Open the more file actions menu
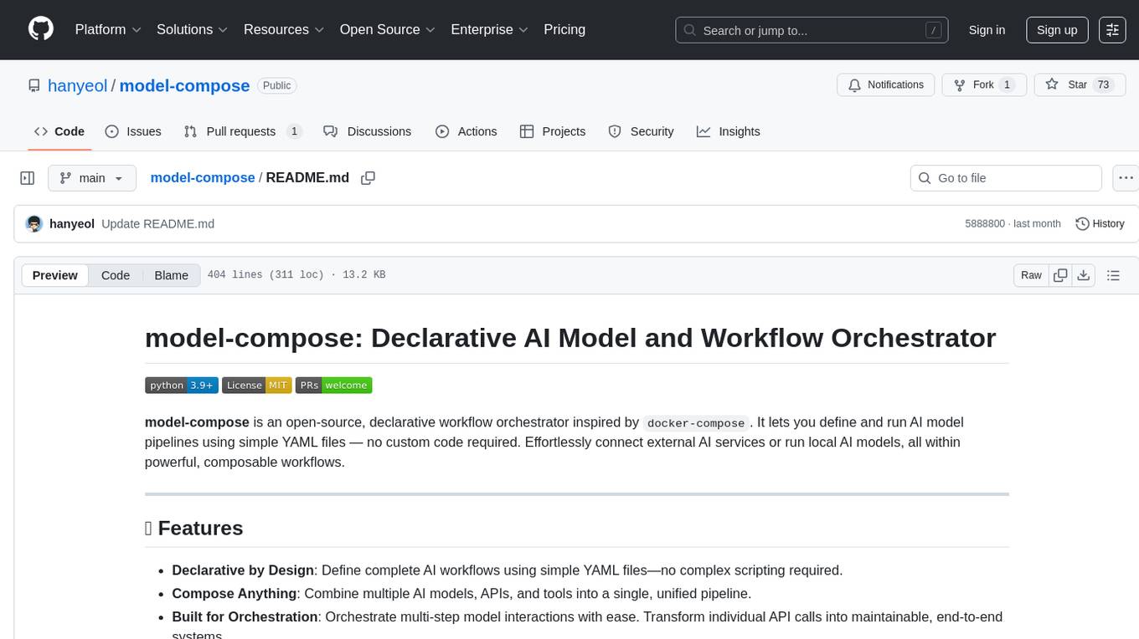Viewport: 1139px width, 639px height. (x=1126, y=178)
